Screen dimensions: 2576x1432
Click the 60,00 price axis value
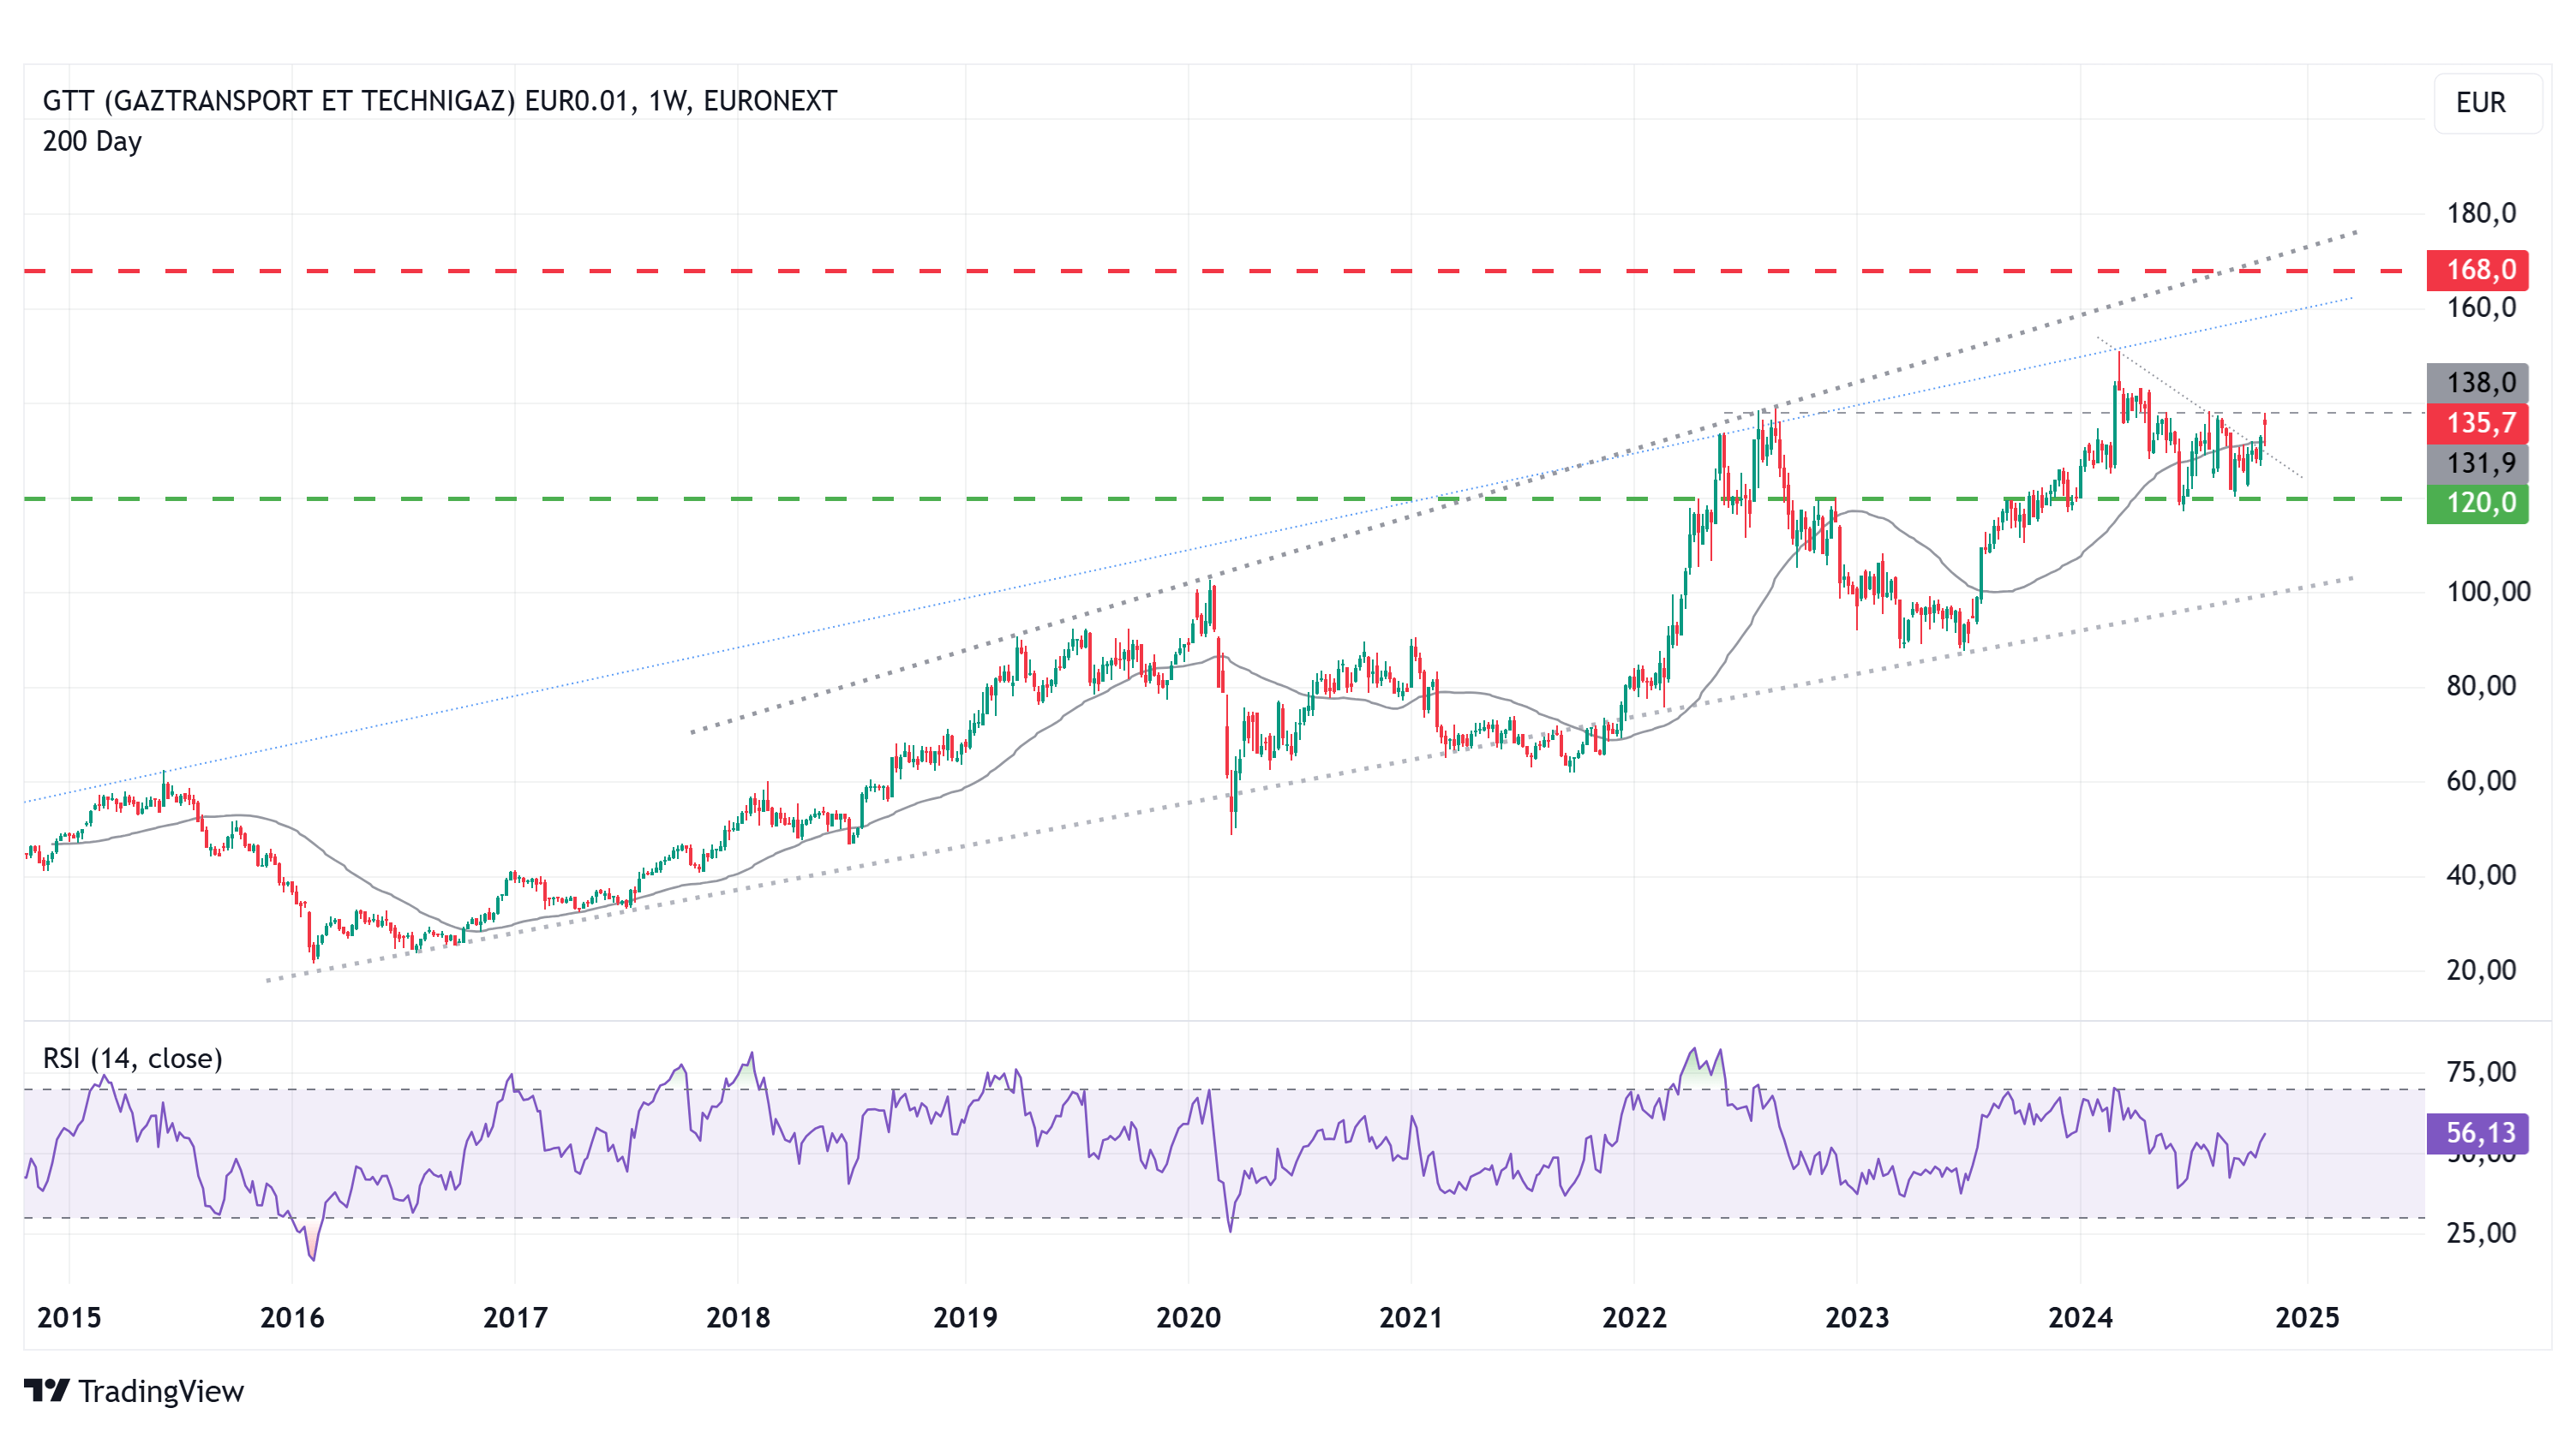tap(2480, 780)
